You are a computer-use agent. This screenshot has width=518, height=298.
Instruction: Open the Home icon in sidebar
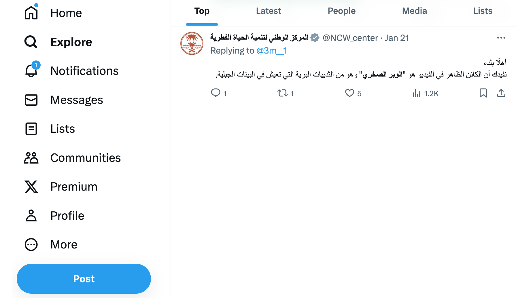tap(31, 13)
